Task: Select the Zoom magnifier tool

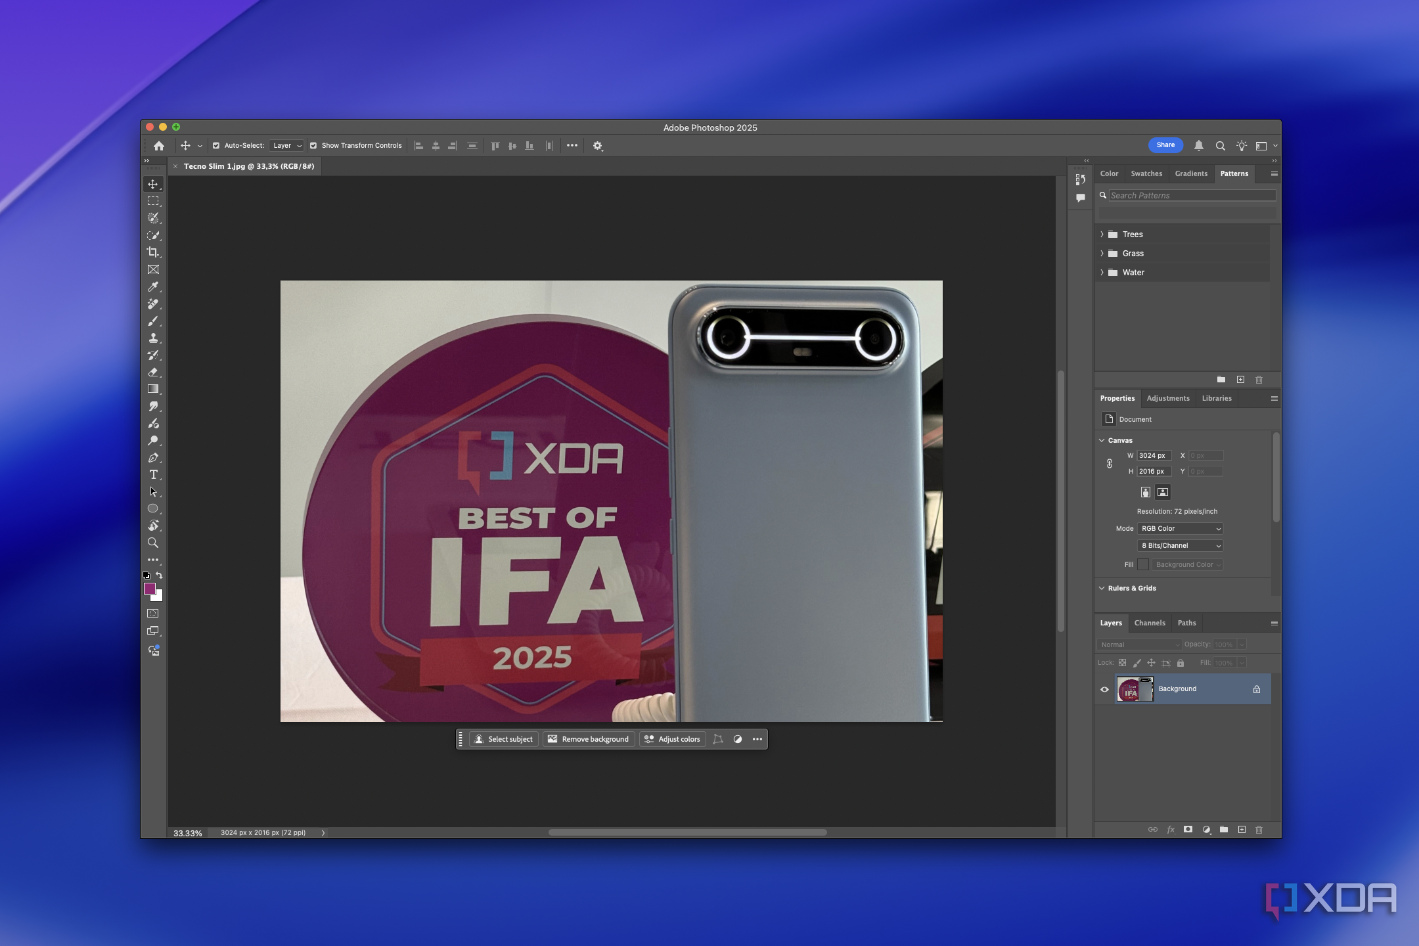Action: coord(153,543)
